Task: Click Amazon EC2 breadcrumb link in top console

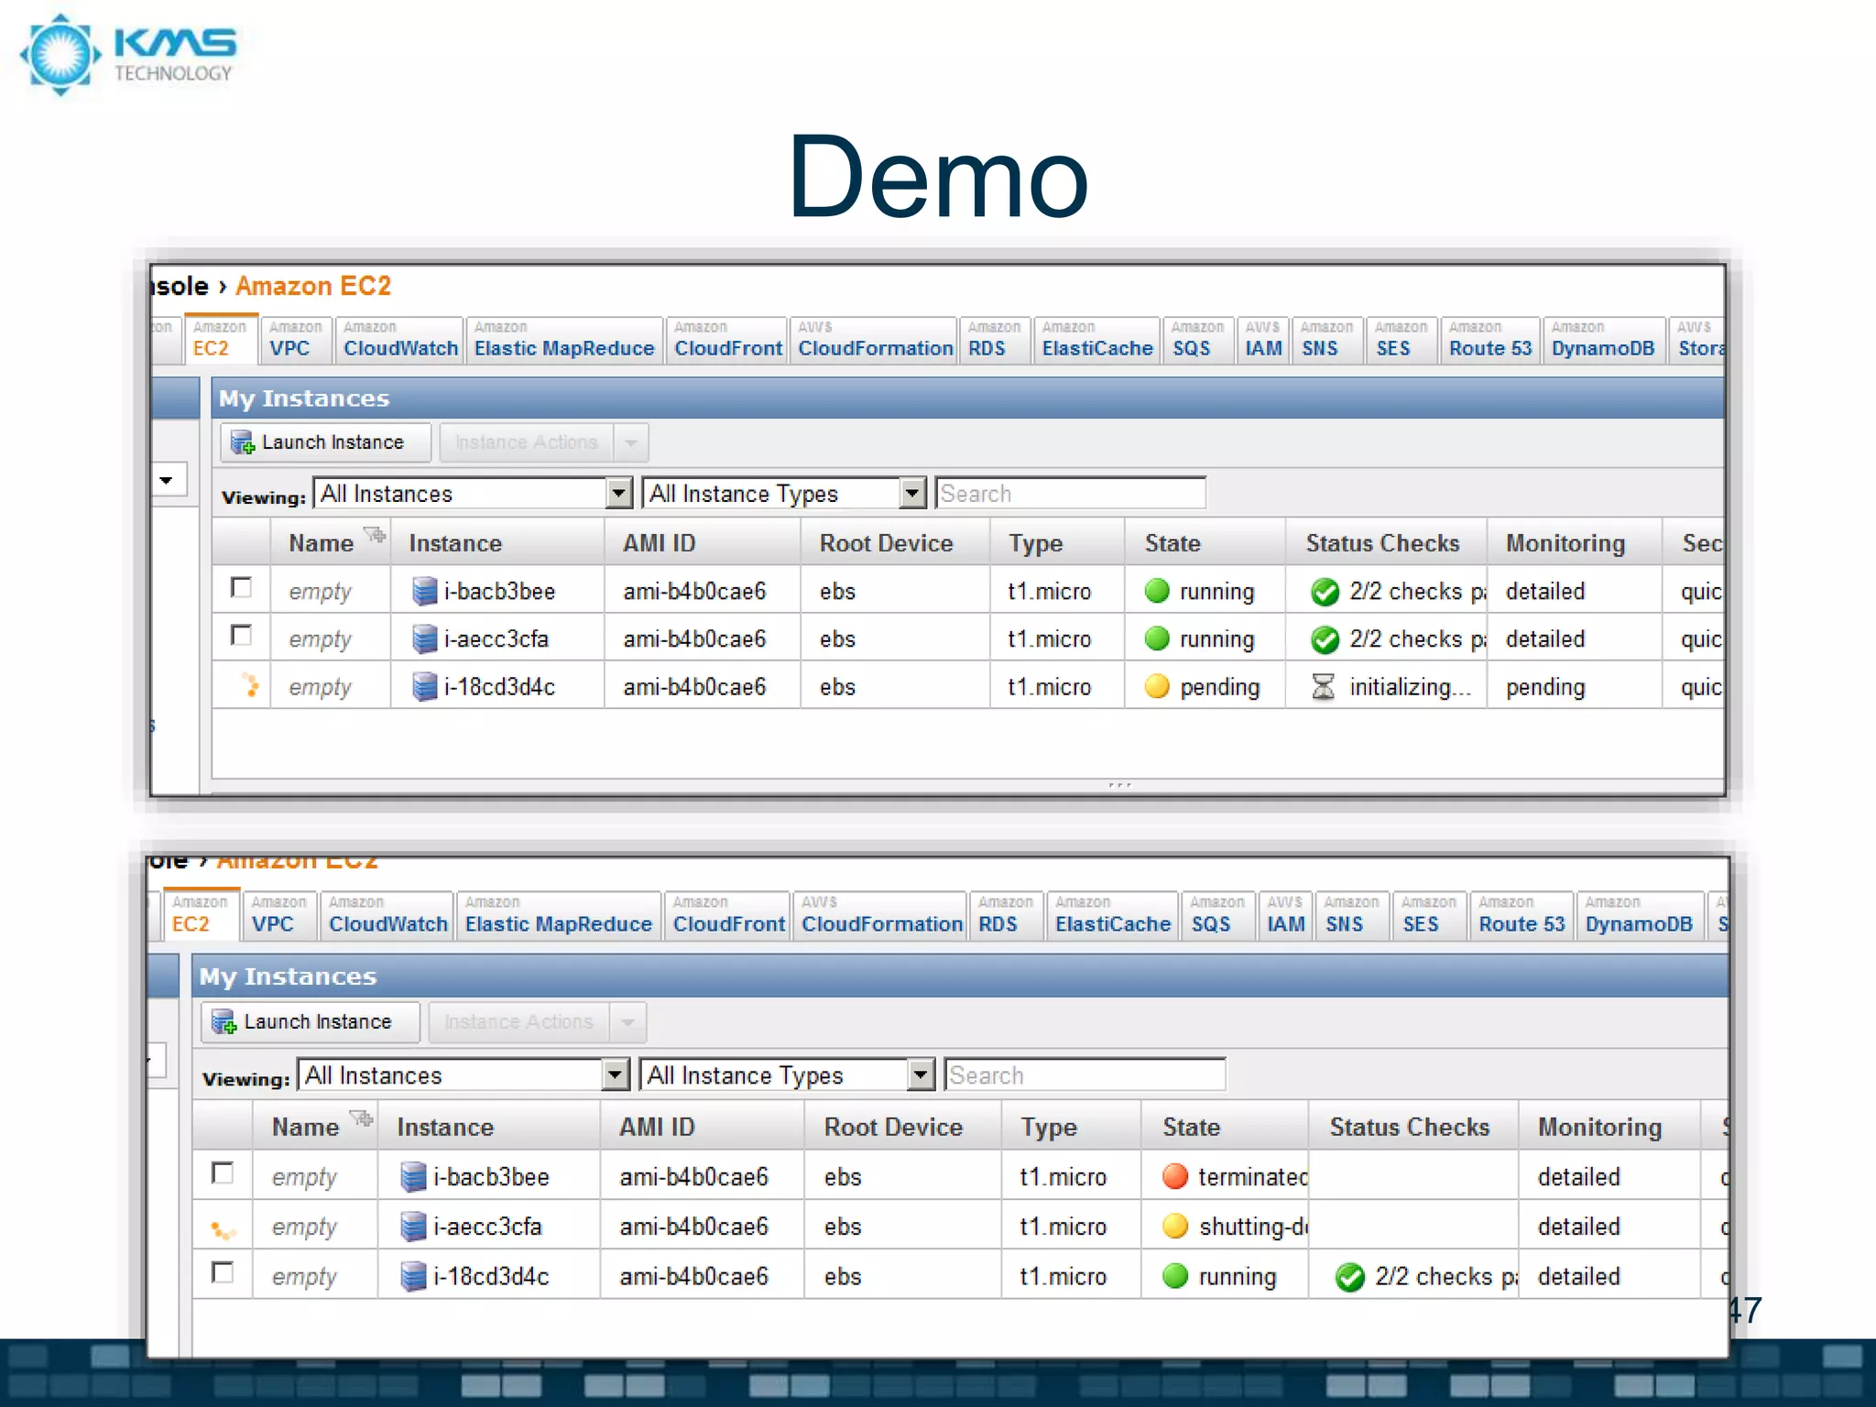Action: pos(313,286)
